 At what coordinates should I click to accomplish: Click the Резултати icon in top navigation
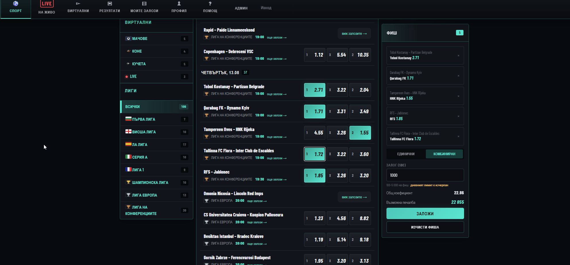click(110, 3)
